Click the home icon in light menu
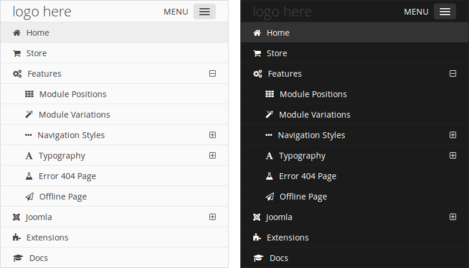 point(17,33)
